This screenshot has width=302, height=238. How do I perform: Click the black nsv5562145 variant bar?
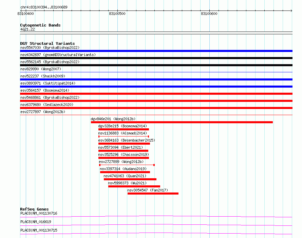pyautogui.click(x=156, y=65)
